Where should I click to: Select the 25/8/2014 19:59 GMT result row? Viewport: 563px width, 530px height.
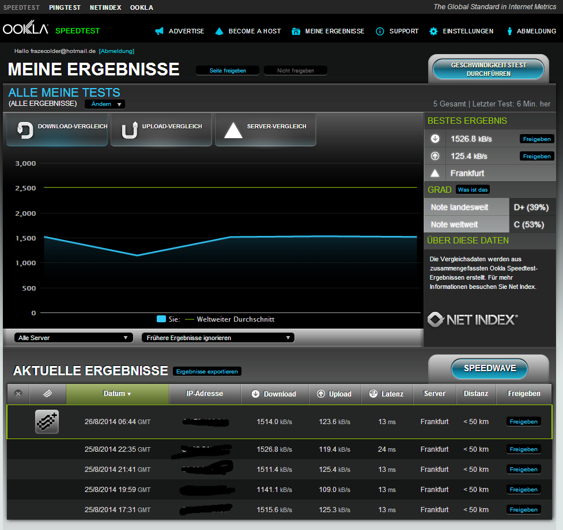pyautogui.click(x=279, y=490)
